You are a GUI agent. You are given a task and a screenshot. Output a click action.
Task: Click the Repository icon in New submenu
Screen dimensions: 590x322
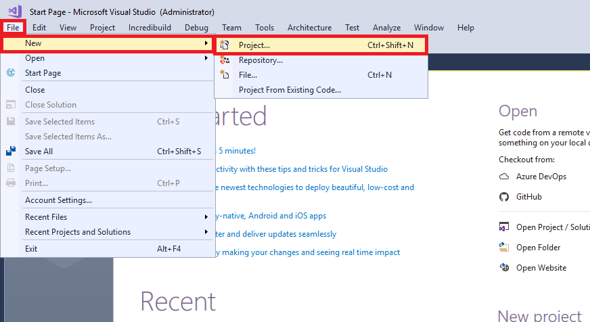click(x=225, y=60)
